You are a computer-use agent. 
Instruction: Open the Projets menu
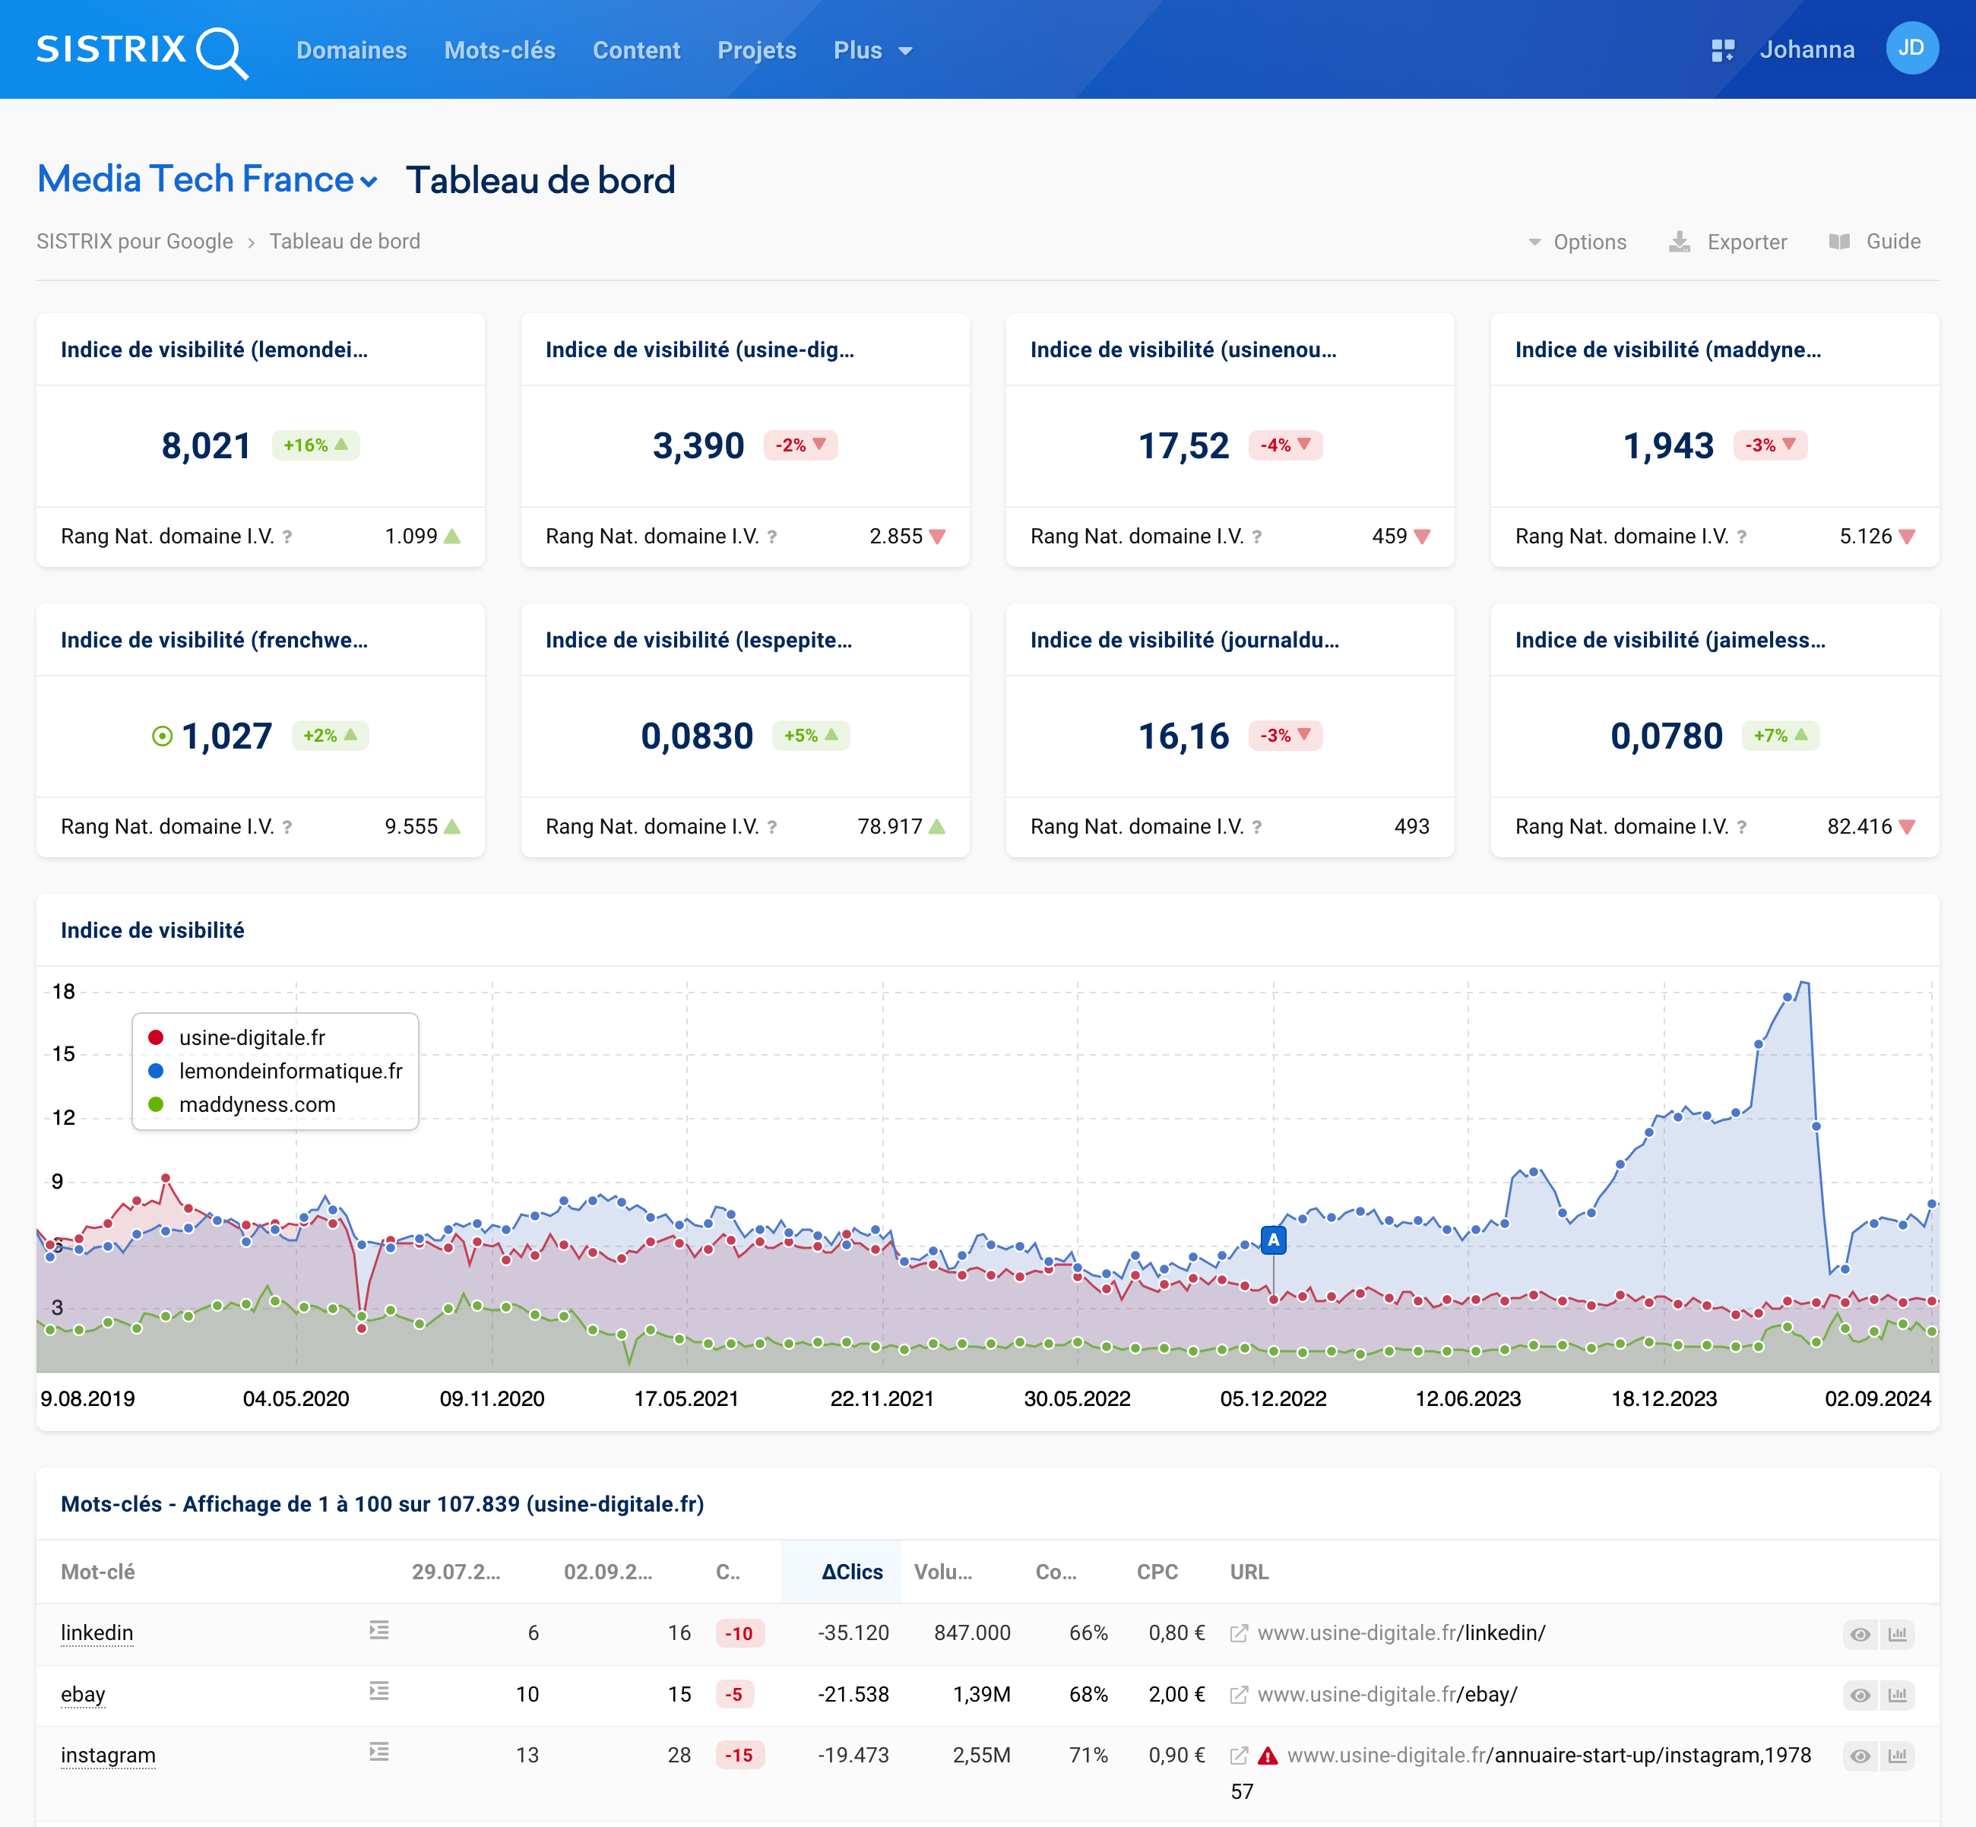pyautogui.click(x=756, y=50)
